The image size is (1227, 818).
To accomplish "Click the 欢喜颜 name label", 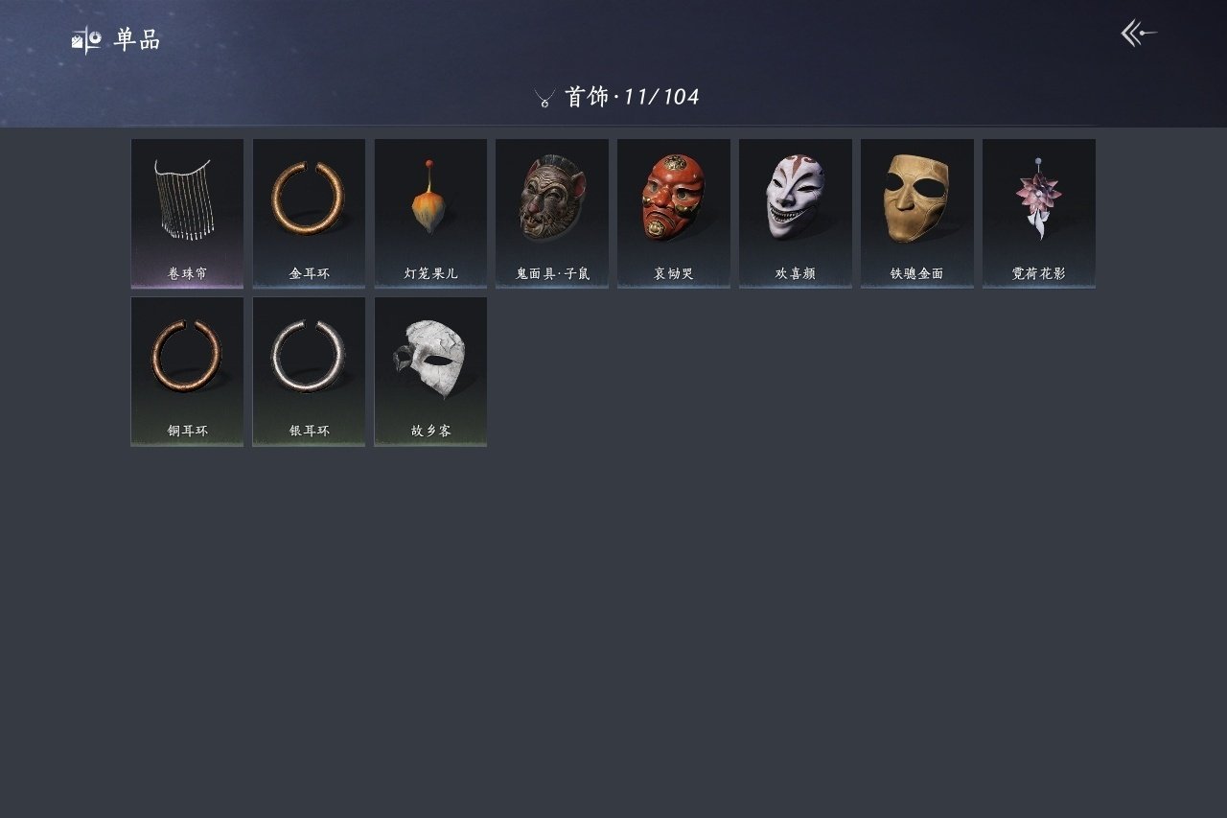I will tap(796, 273).
